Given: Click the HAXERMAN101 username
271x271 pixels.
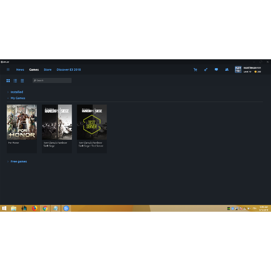Looking at the screenshot, I should point(252,68).
